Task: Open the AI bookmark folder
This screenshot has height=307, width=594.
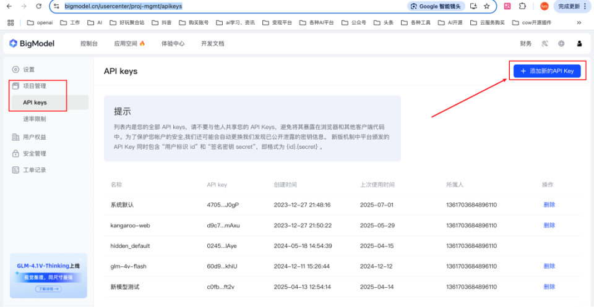Action: tap(95, 23)
